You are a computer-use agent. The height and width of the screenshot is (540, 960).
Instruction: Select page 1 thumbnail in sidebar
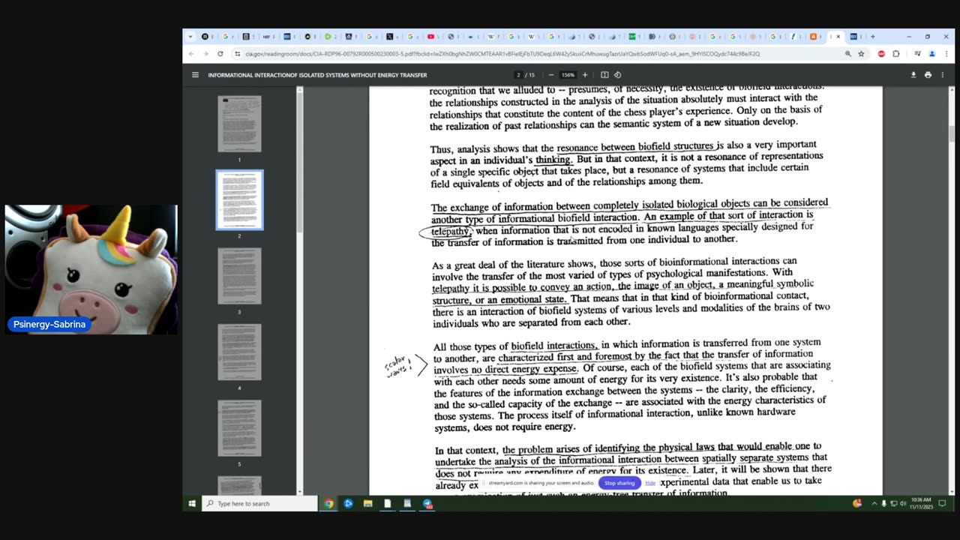click(240, 124)
